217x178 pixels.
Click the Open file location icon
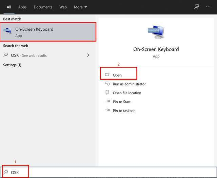tap(107, 92)
